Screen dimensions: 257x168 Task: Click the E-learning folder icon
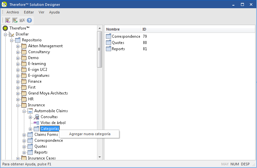click(x=24, y=64)
